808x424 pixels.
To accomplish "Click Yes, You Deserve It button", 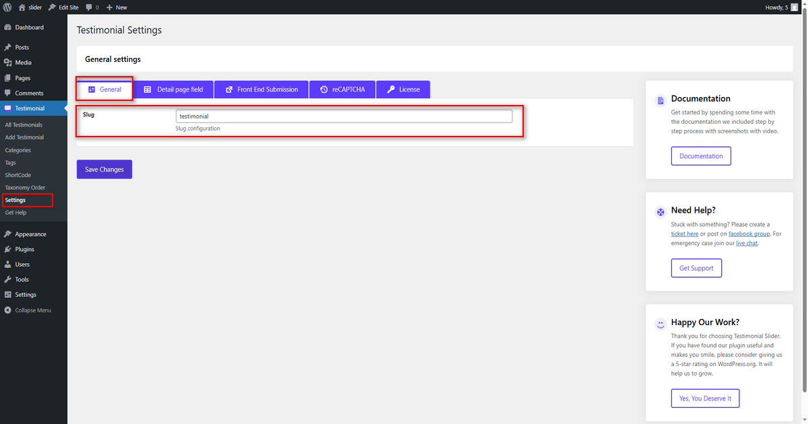I will (706, 398).
